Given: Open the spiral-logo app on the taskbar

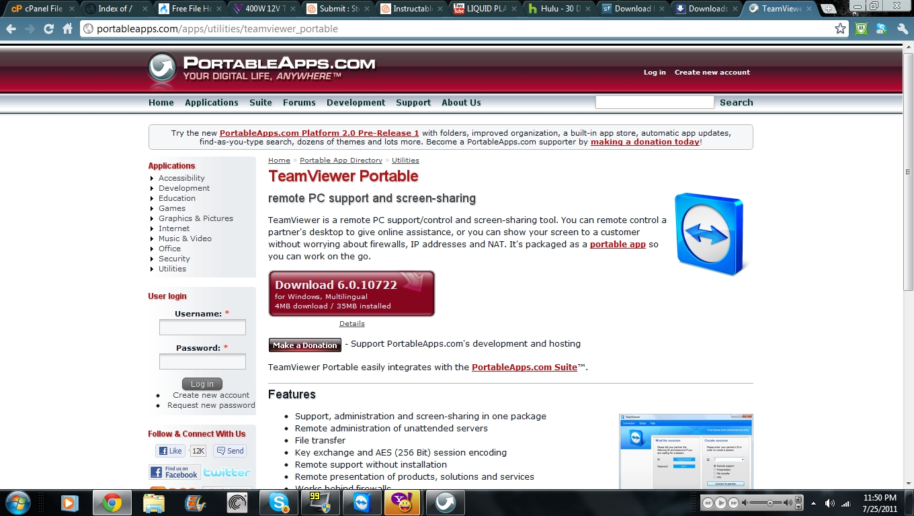Looking at the screenshot, I should pyautogui.click(x=237, y=503).
